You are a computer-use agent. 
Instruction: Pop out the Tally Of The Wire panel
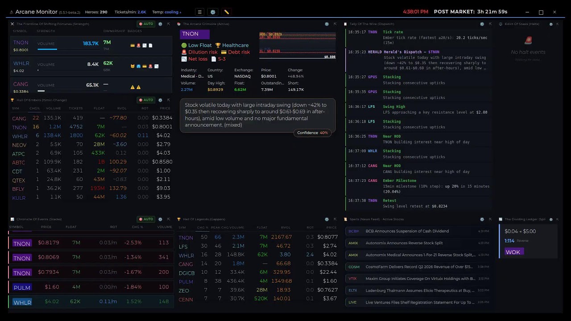coord(490,24)
